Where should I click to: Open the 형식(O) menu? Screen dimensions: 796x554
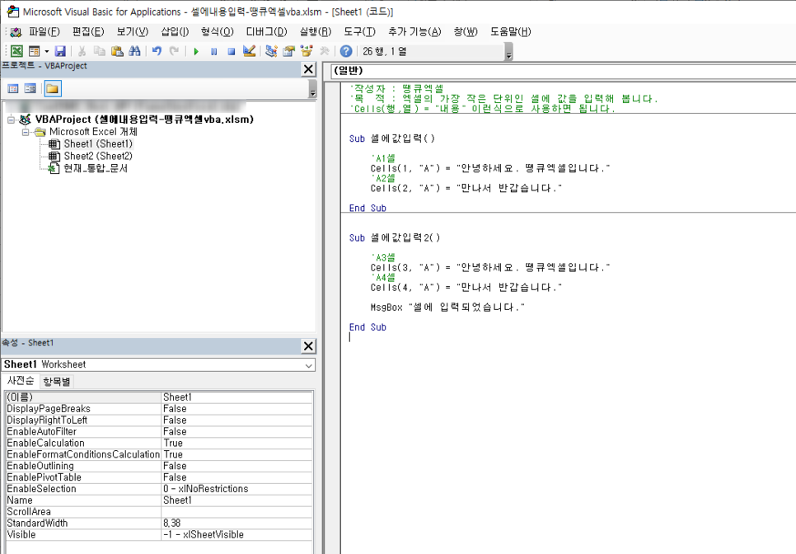[x=217, y=32]
